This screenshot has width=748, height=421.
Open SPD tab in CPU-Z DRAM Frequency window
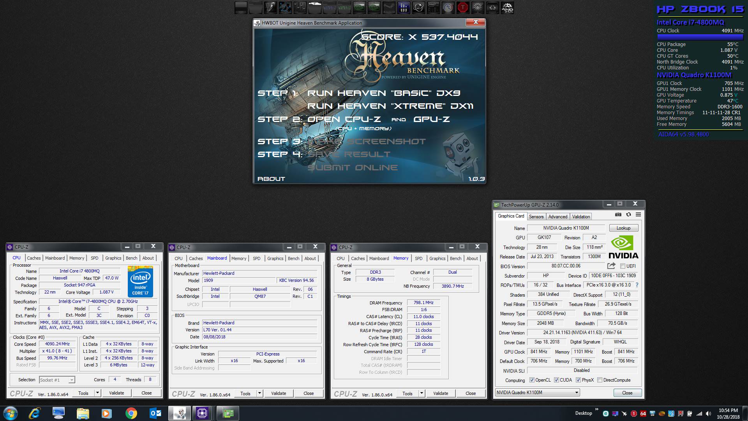pos(418,258)
